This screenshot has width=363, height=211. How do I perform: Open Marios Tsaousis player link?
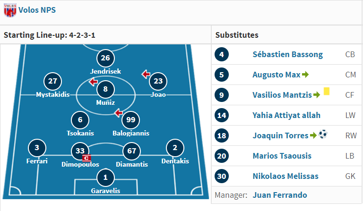[x=282, y=156]
